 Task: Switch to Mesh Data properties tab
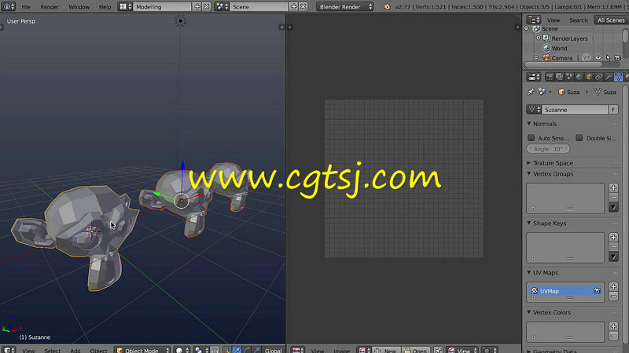tap(618, 76)
